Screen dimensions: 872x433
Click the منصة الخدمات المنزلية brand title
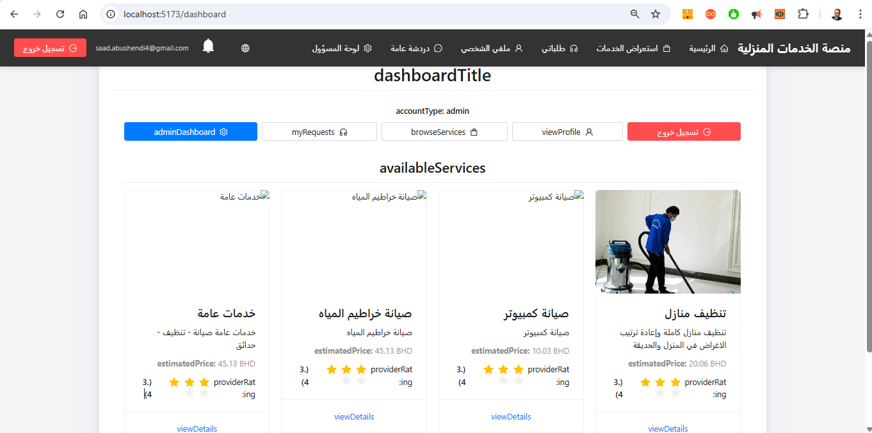(794, 48)
